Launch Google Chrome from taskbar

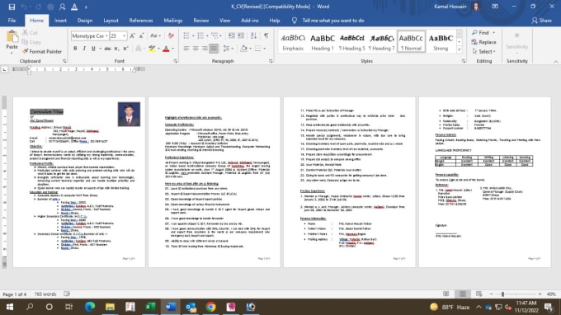click(210, 307)
